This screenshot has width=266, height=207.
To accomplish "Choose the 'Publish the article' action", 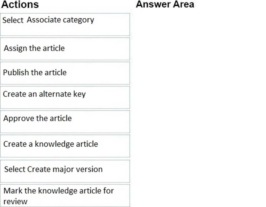I will [x=65, y=73].
